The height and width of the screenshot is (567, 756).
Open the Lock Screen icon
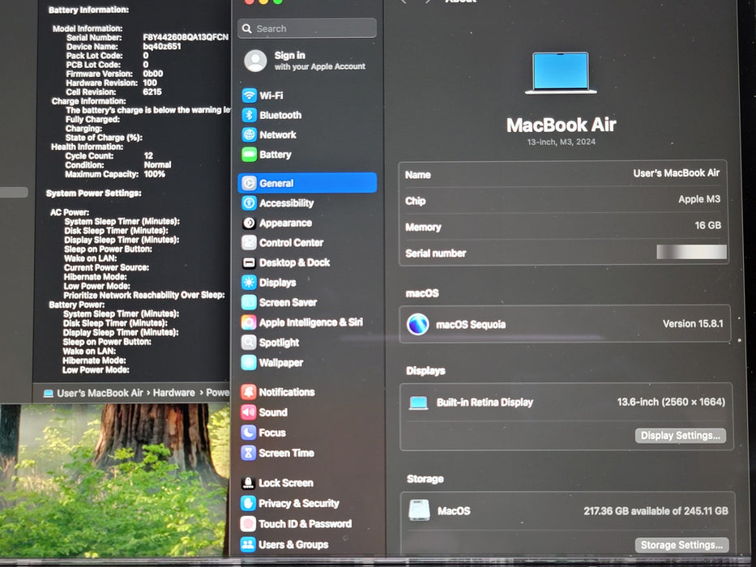(248, 483)
